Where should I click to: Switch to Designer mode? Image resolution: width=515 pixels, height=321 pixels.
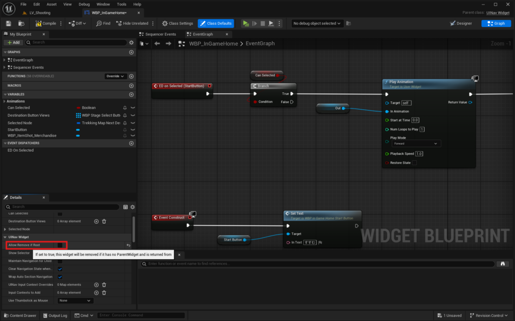[461, 23]
